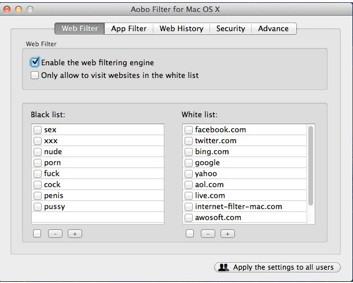This screenshot has height=283, width=353.
Task: Tick the bing.com checkbox
Action: click(189, 152)
